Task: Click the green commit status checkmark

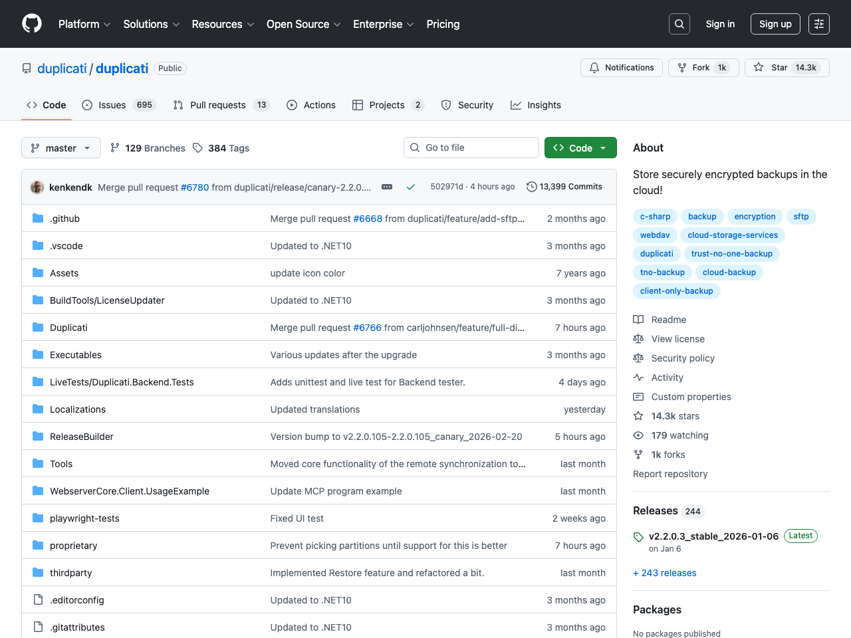Action: (410, 187)
